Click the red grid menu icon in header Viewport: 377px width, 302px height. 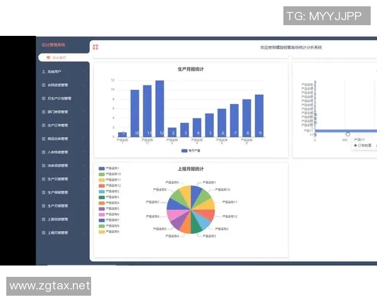coord(95,47)
